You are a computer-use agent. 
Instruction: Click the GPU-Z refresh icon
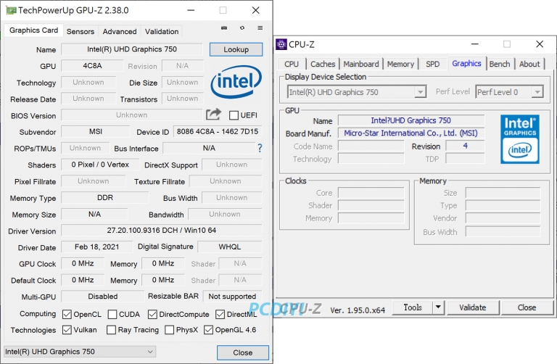pos(242,28)
